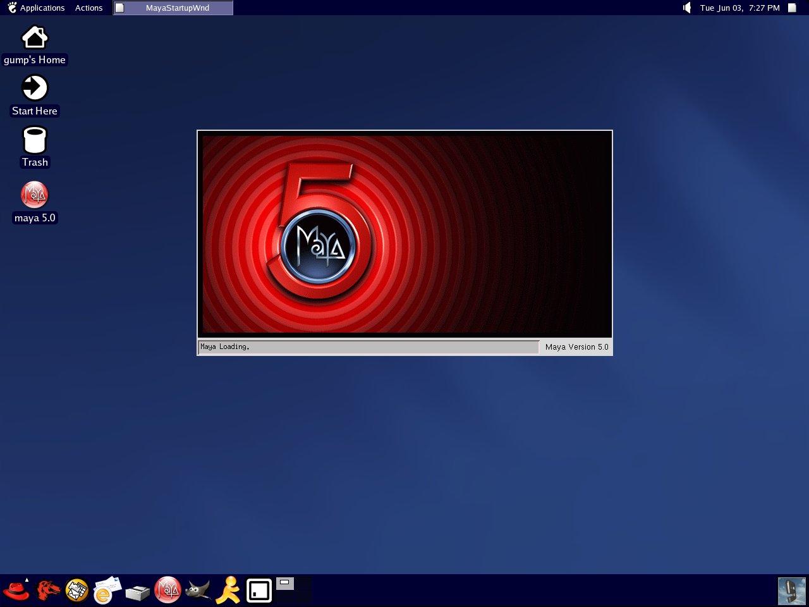Open the AIM running man launcher
Image resolution: width=809 pixels, height=607 pixels.
(x=228, y=591)
